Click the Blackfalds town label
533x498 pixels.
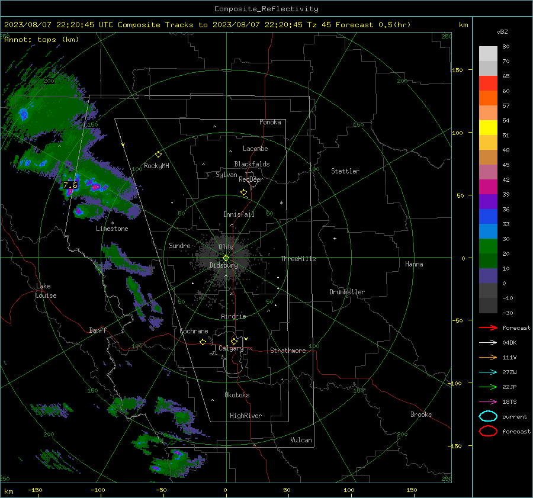click(x=252, y=164)
